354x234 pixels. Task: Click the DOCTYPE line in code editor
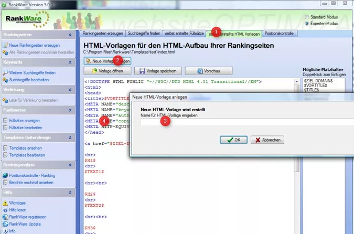tap(173, 81)
